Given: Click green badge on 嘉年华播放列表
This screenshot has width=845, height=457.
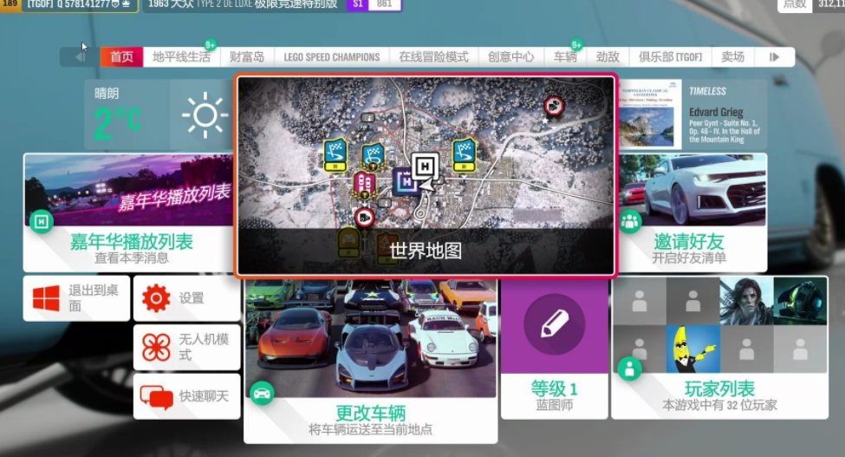Looking at the screenshot, I should tap(42, 221).
